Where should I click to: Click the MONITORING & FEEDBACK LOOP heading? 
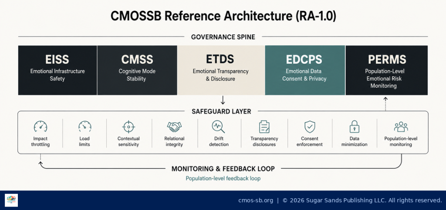pyautogui.click(x=223, y=169)
